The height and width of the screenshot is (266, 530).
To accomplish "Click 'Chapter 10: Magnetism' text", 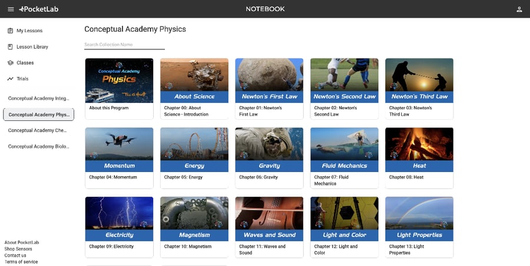I will pos(188,247).
